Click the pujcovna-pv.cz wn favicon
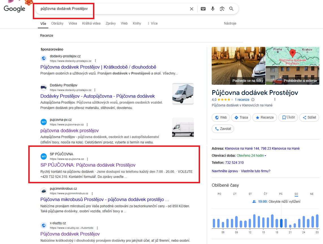 44,122
